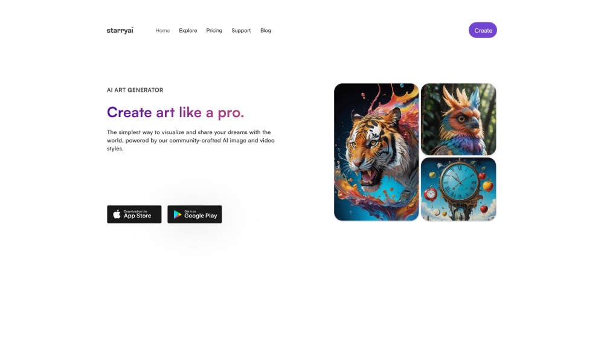Click the bird's orange eye
The height and width of the screenshot is (340, 604).
[461, 118]
